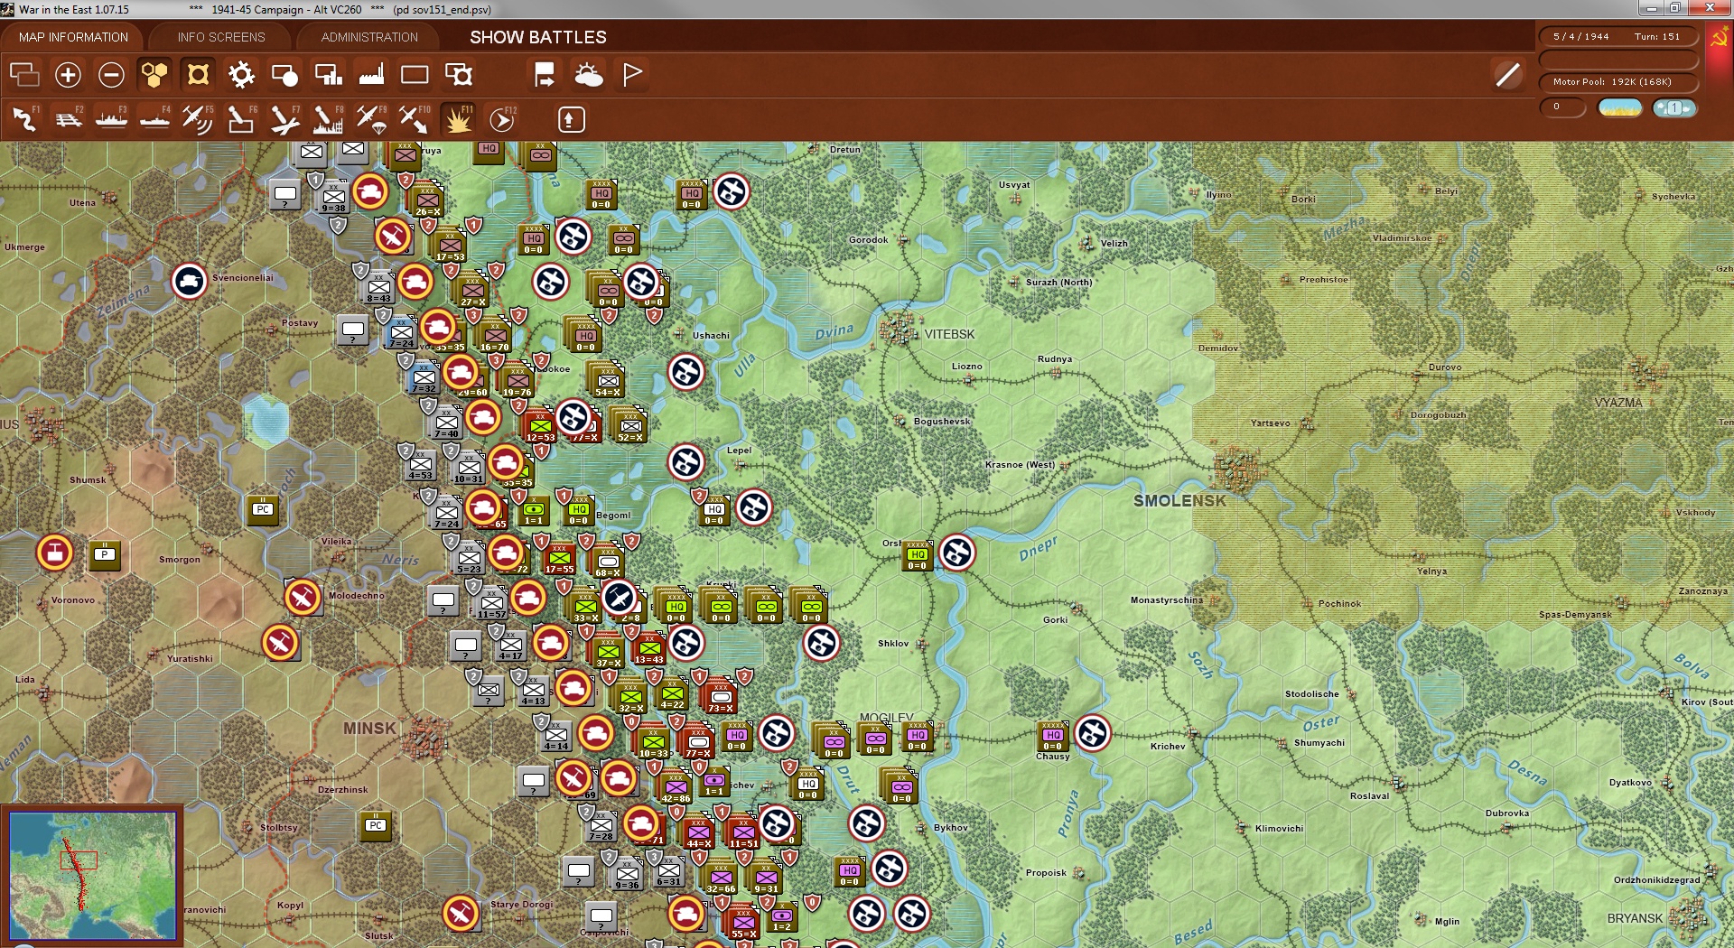Viewport: 1734px width, 948px height.
Task: Select the PC unit counter near Stolbtsy
Action: click(x=376, y=825)
